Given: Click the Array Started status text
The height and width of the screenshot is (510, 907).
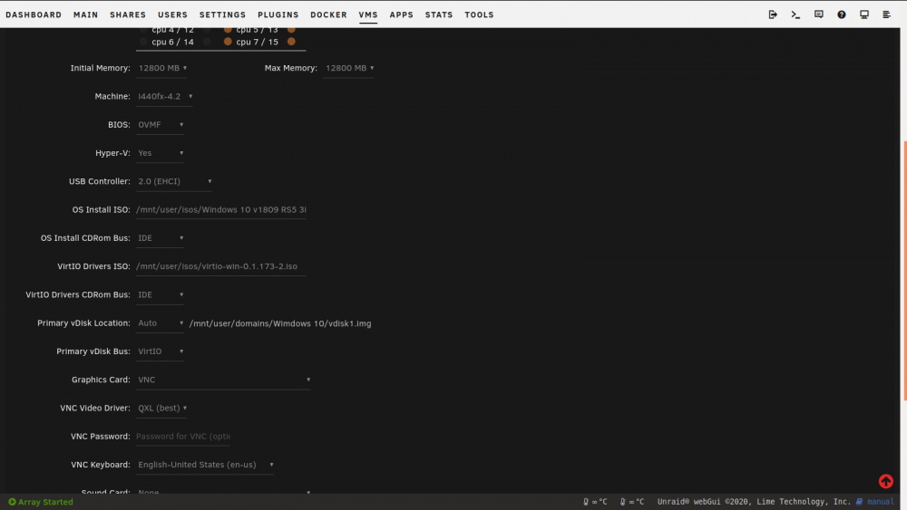Looking at the screenshot, I should coord(45,502).
